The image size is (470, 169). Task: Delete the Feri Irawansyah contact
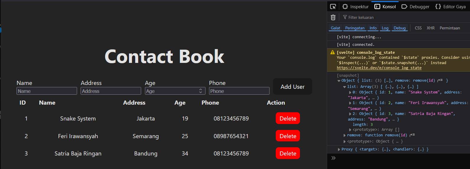(288, 136)
